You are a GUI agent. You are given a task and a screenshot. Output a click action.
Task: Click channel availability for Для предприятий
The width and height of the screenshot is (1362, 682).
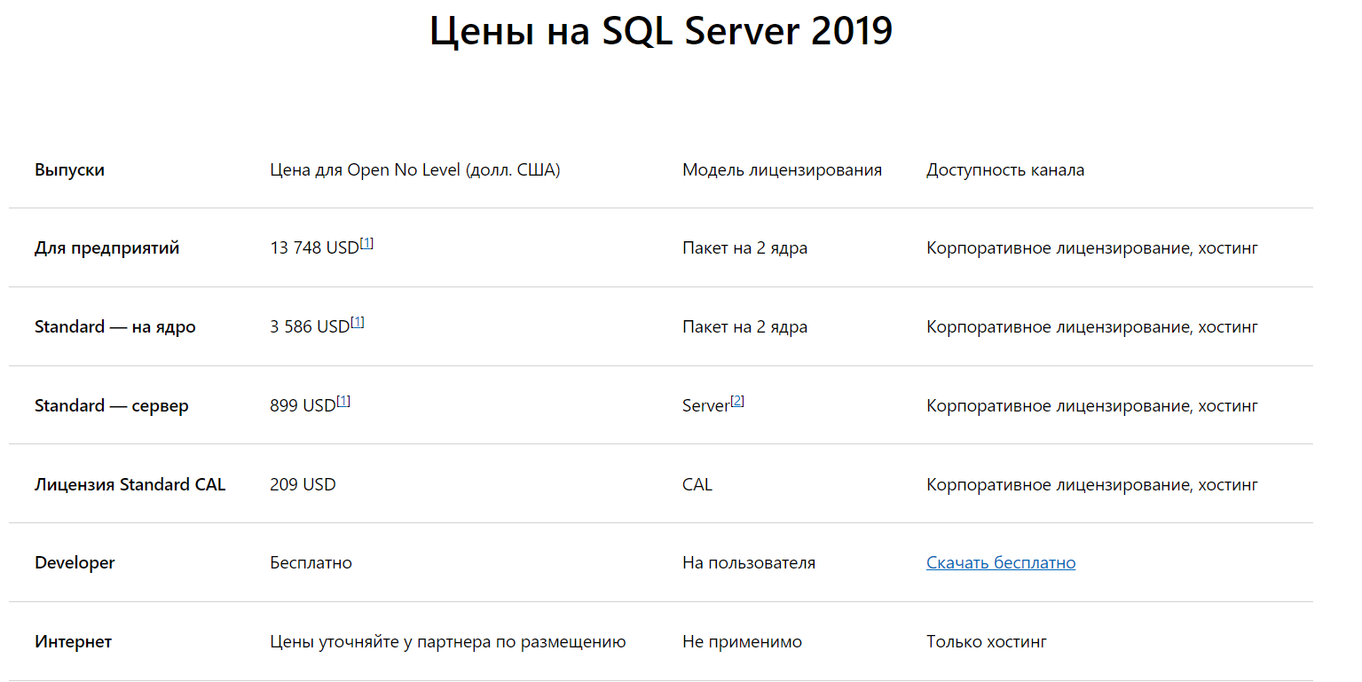(x=1092, y=248)
